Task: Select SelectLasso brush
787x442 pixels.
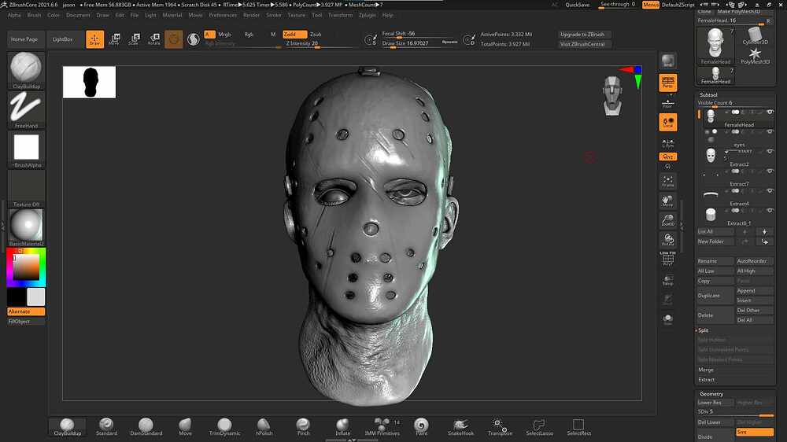Action: 540,426
